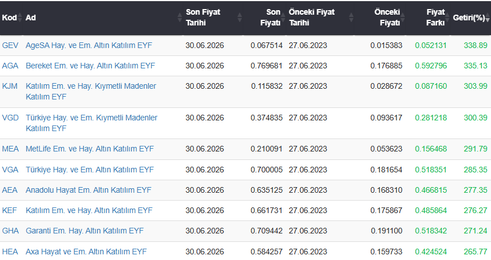Open HEA fund code link

click(x=10, y=252)
